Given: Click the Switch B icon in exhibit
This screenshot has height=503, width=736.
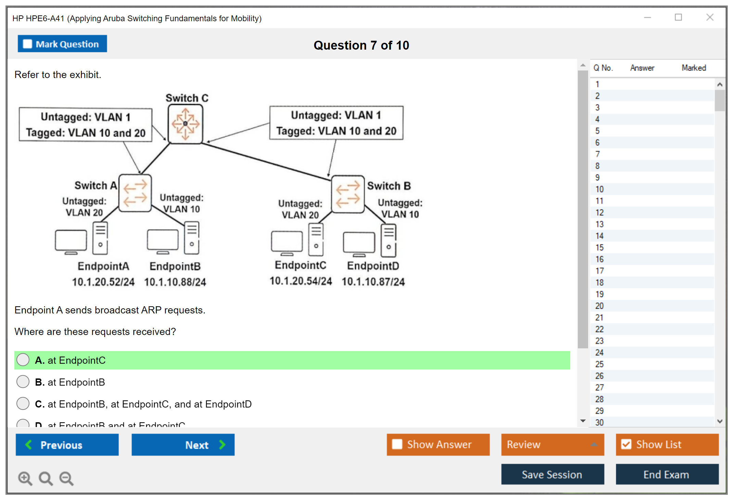Looking at the screenshot, I should 348,194.
